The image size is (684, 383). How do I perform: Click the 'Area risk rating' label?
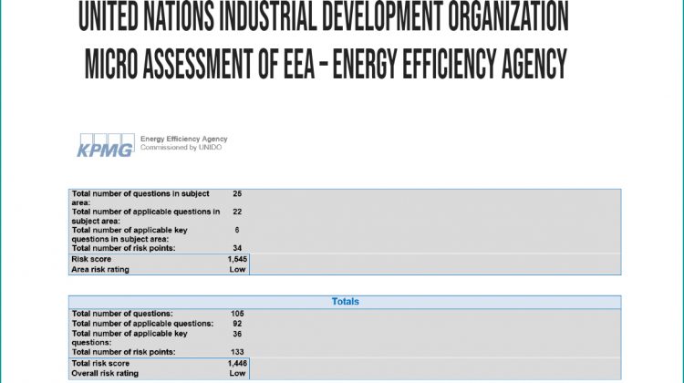(100, 270)
